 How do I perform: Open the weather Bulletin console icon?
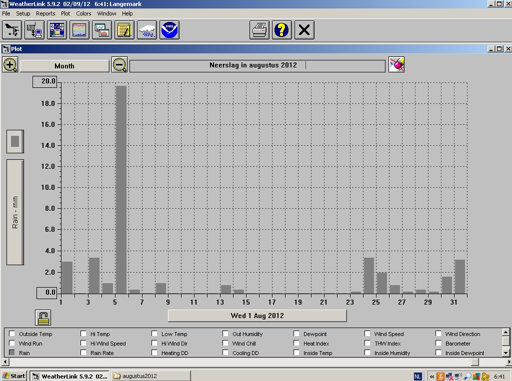[57, 30]
